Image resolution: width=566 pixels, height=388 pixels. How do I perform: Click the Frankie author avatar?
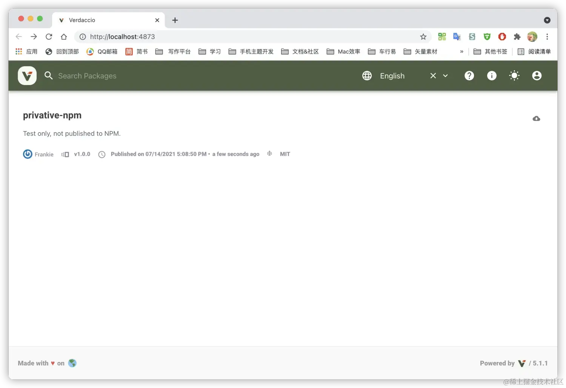tap(28, 154)
